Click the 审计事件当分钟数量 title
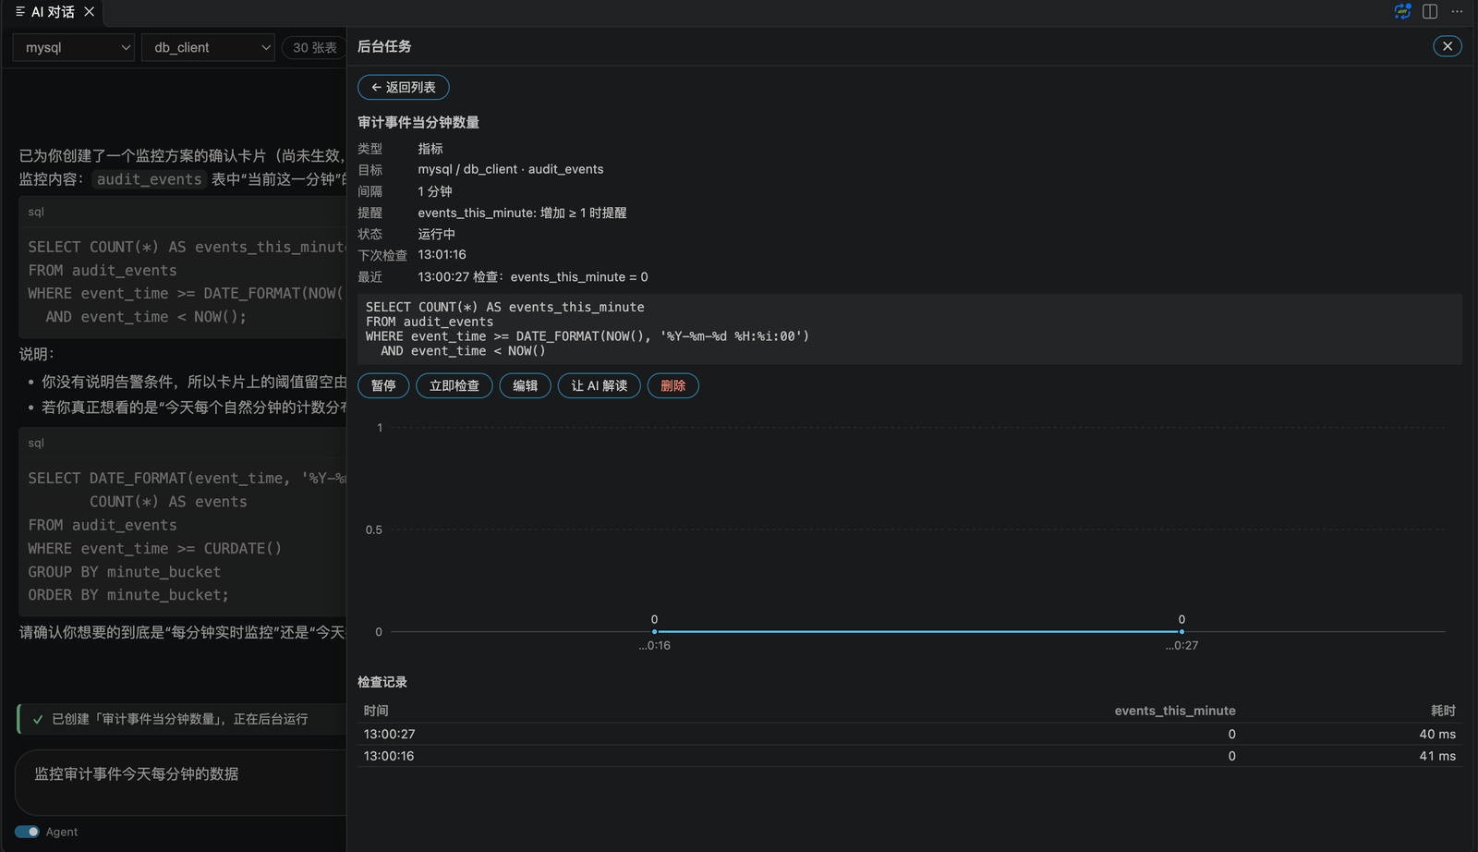The width and height of the screenshot is (1478, 852). [x=418, y=122]
